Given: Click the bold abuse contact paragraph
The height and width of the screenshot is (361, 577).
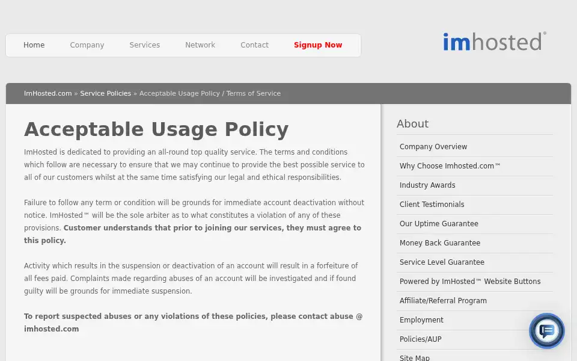Looking at the screenshot, I should point(193,322).
